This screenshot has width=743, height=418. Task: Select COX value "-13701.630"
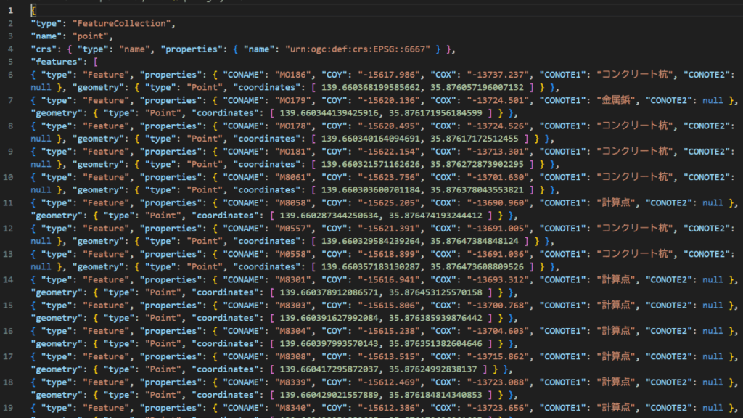point(498,177)
